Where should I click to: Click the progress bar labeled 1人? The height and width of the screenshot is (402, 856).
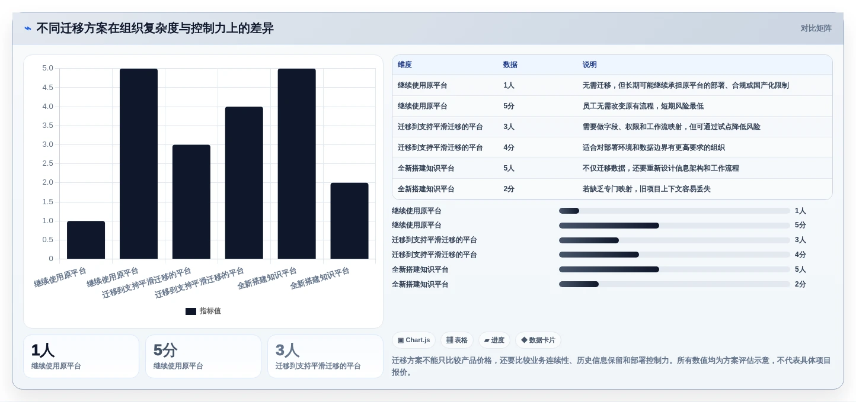675,211
